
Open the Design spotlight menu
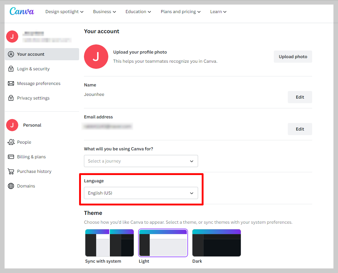click(64, 12)
